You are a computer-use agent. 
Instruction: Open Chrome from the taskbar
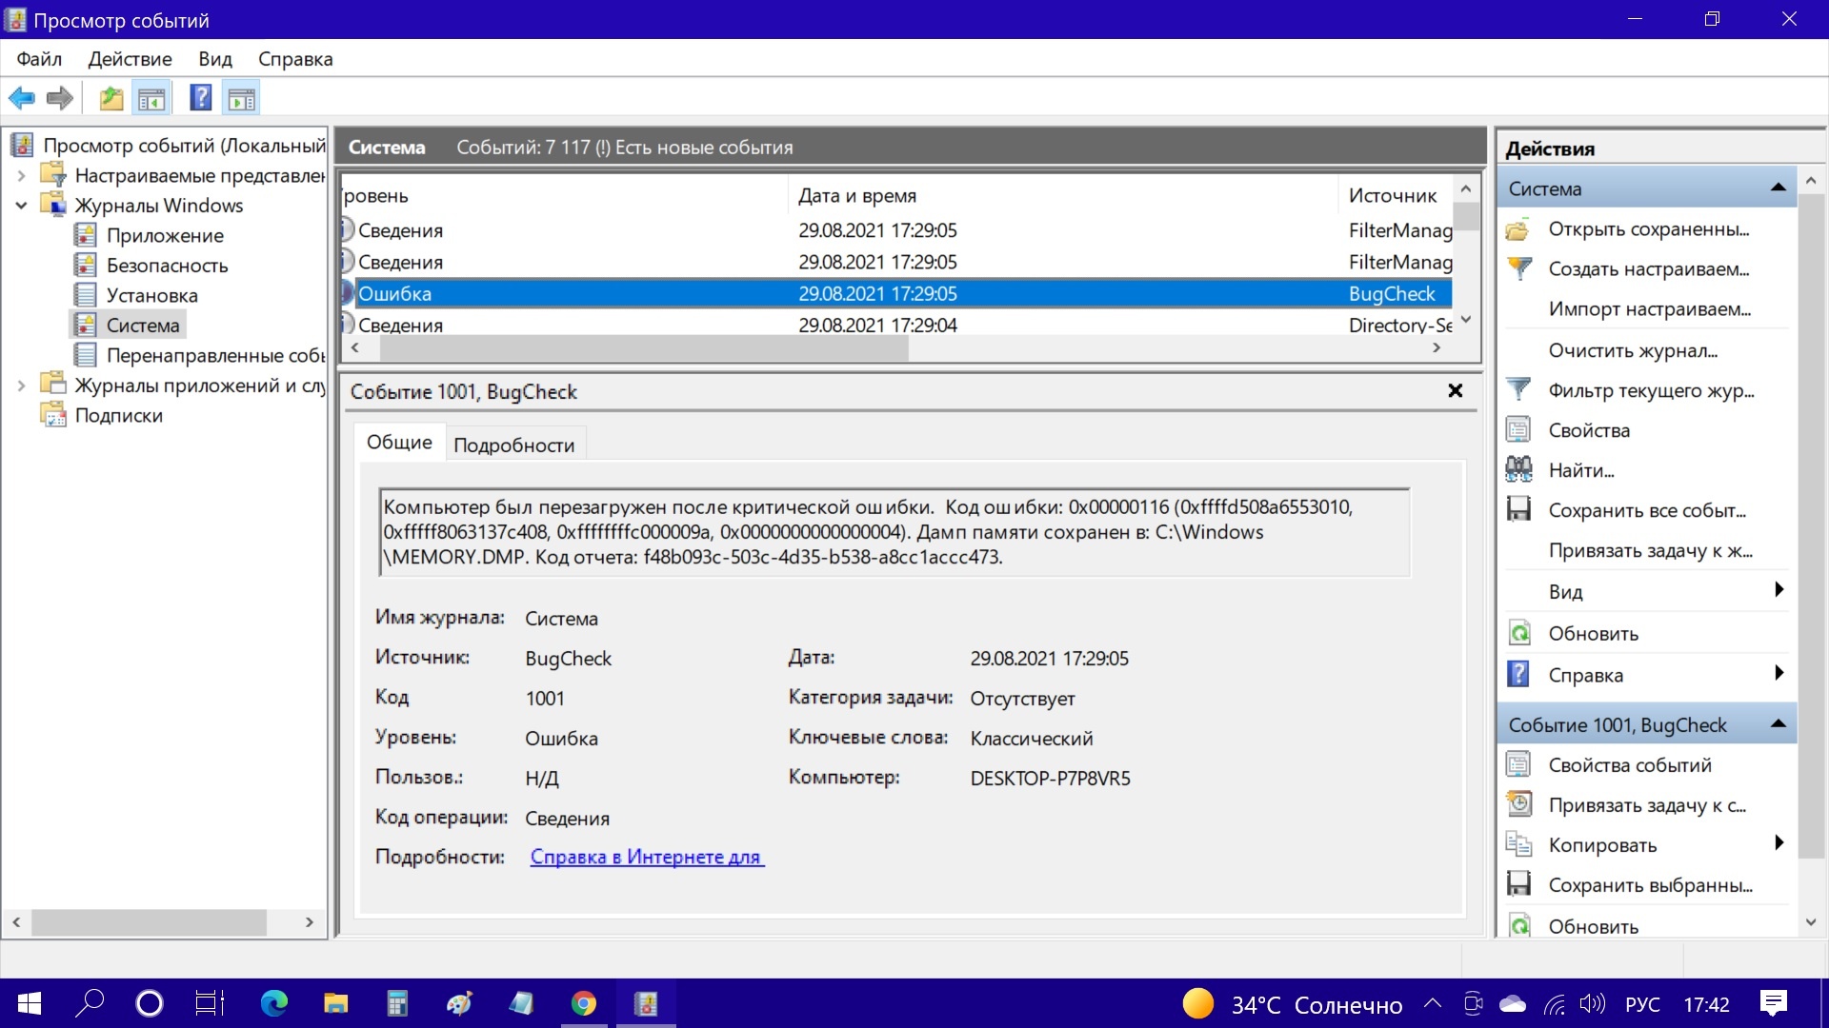pos(584,1003)
